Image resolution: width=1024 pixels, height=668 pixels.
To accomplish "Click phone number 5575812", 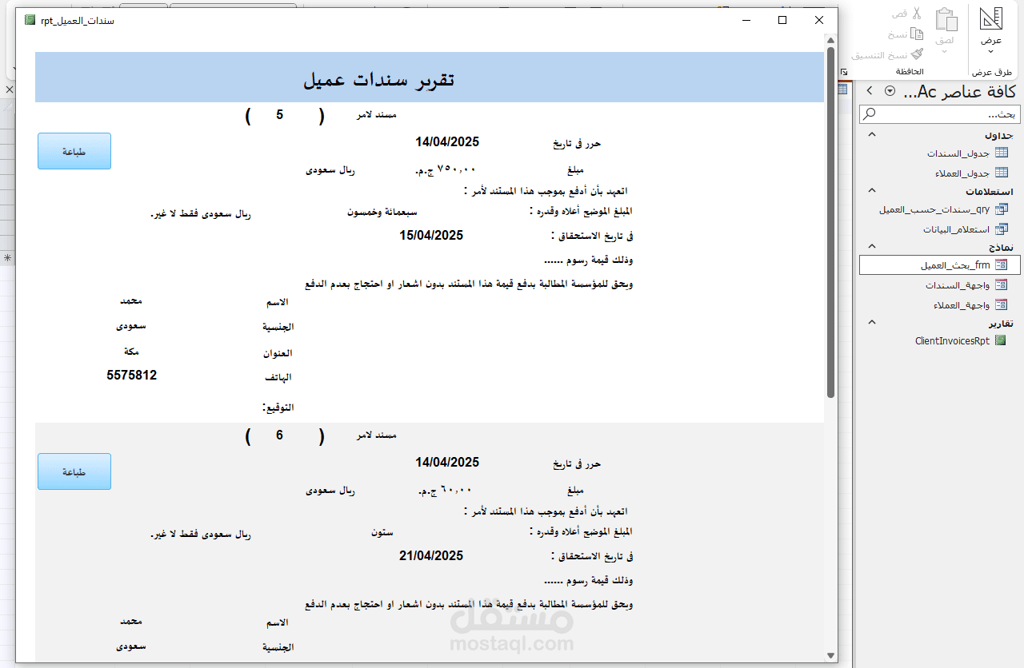I will pyautogui.click(x=132, y=375).
